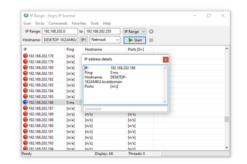Focus the end IP field 192.168.202.255
Image resolution: width=247 pixels, height=164 pixels.
(102, 31)
